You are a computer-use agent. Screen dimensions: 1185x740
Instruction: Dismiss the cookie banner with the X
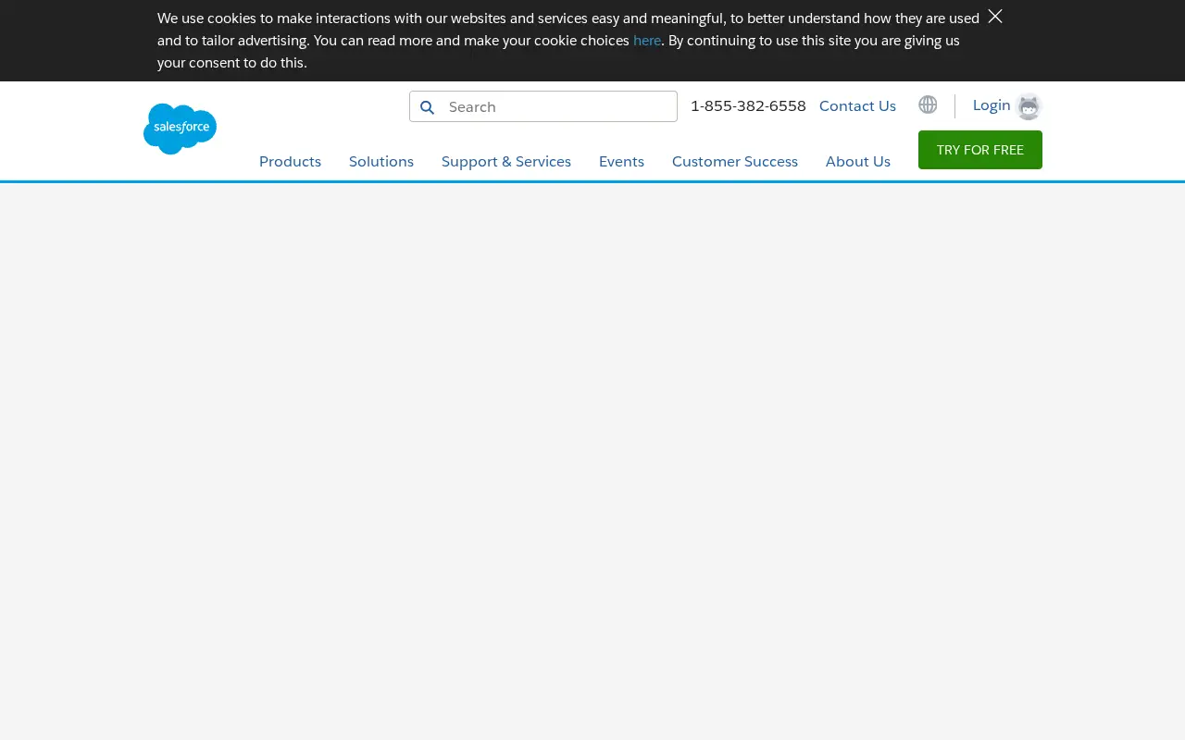point(995,17)
